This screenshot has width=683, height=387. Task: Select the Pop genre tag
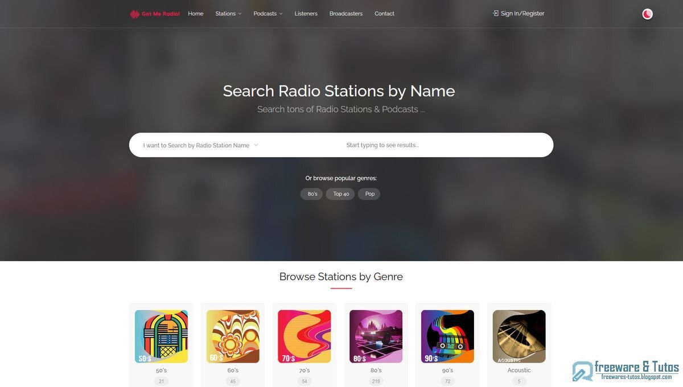[x=369, y=194]
